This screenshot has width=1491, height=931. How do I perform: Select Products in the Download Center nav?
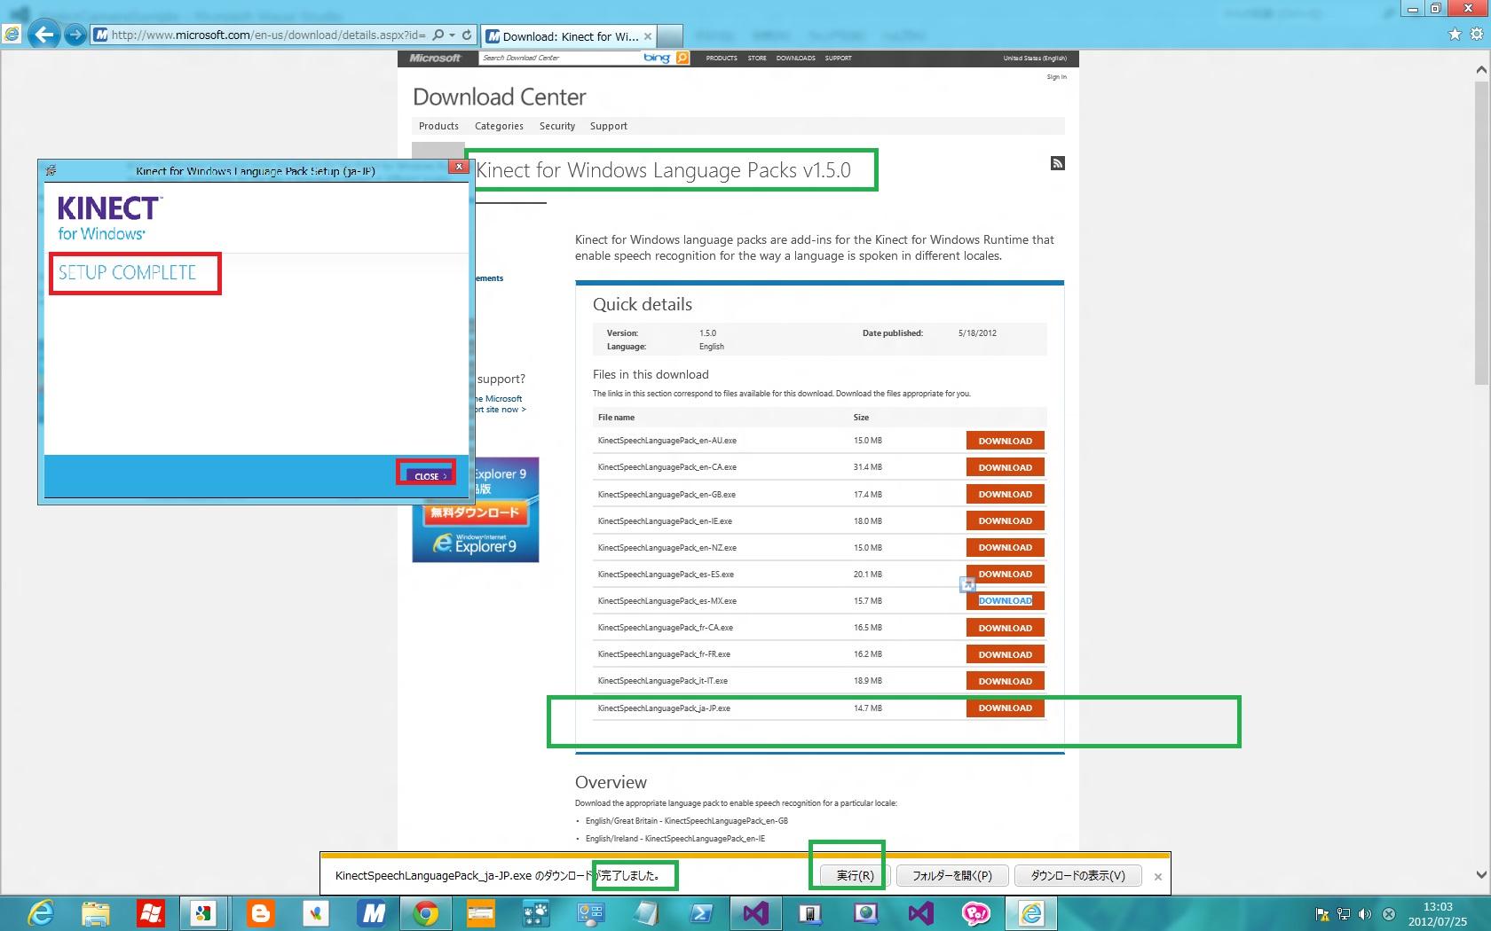point(438,126)
